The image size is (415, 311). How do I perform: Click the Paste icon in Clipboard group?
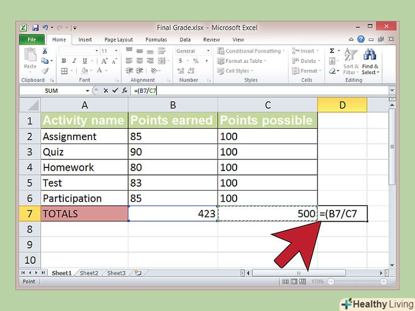coord(30,58)
